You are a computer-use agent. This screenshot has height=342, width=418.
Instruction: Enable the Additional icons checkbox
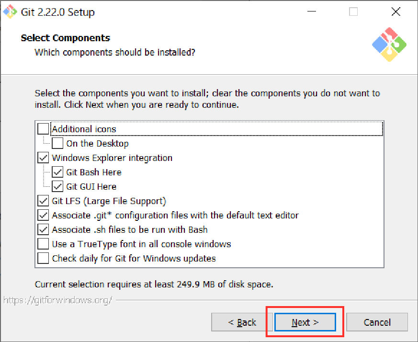(x=43, y=129)
